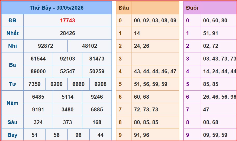The width and height of the screenshot is (237, 141).
Task: Click second prize number 92872
Action: pyautogui.click(x=45, y=46)
